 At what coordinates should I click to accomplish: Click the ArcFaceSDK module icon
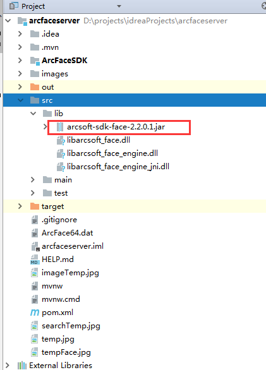pyautogui.click(x=35, y=61)
